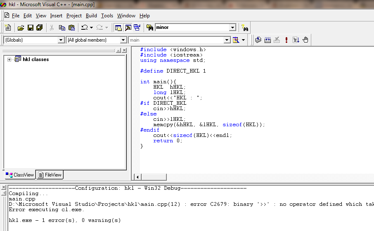Screen dimensions: 374x231
Task: Save the file with the floppy icon
Action: tap(30, 28)
